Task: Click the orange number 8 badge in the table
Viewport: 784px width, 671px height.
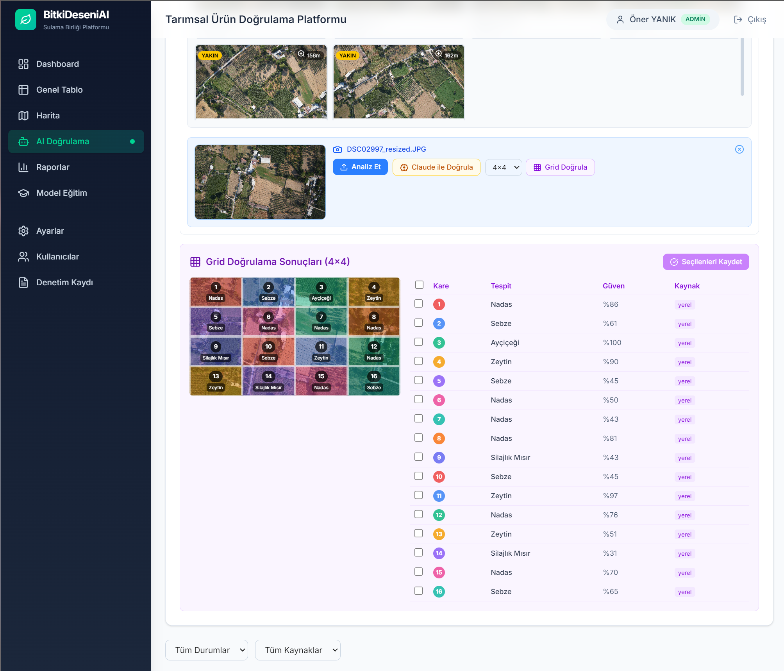Action: (x=439, y=438)
